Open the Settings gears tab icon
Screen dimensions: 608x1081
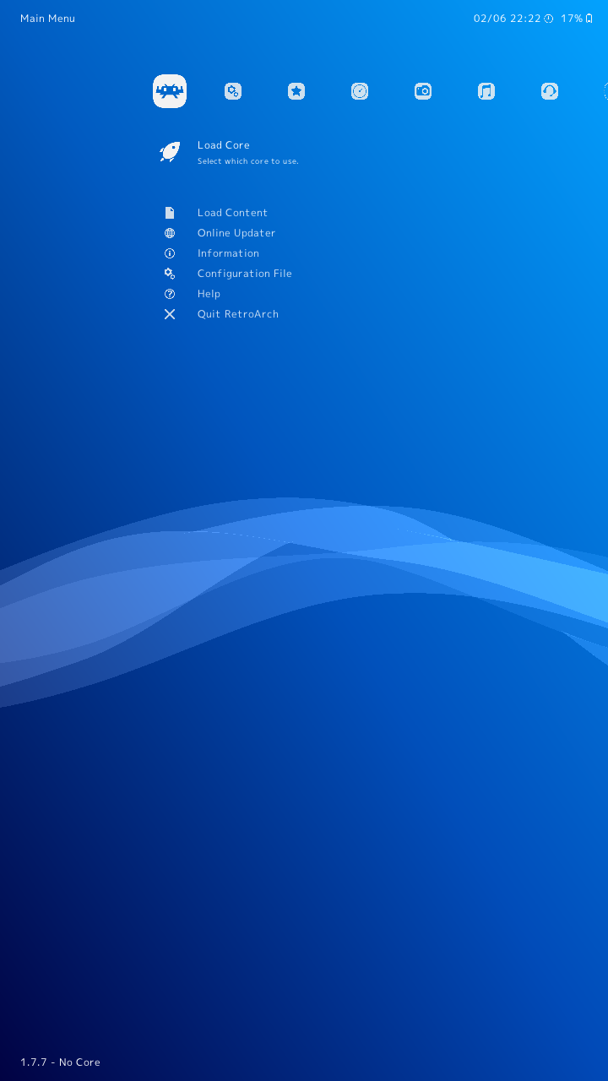(x=233, y=91)
